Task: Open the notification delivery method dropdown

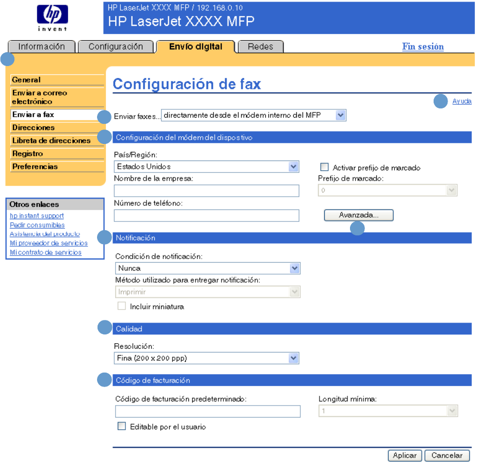Action: point(208,292)
